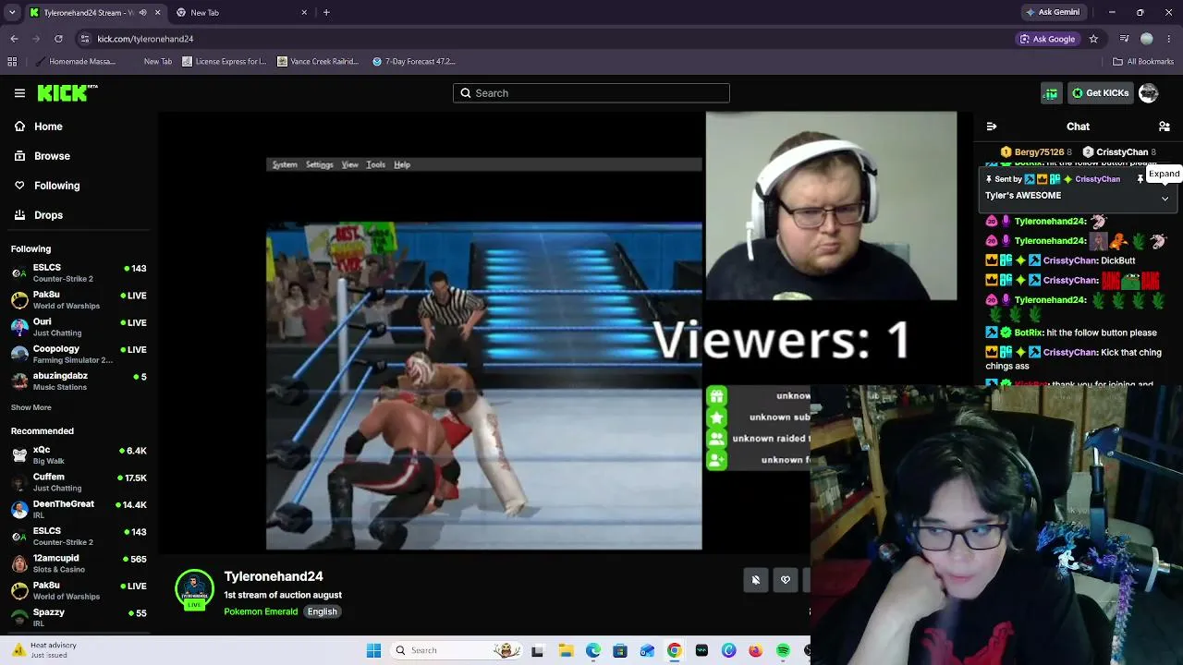Click CrisstyChan in the chat leaderboard
The width and height of the screenshot is (1183, 665).
point(1120,152)
